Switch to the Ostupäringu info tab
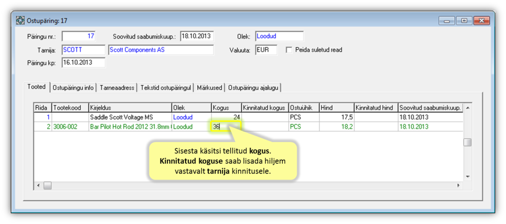This screenshot has height=224, width=506. [x=73, y=88]
